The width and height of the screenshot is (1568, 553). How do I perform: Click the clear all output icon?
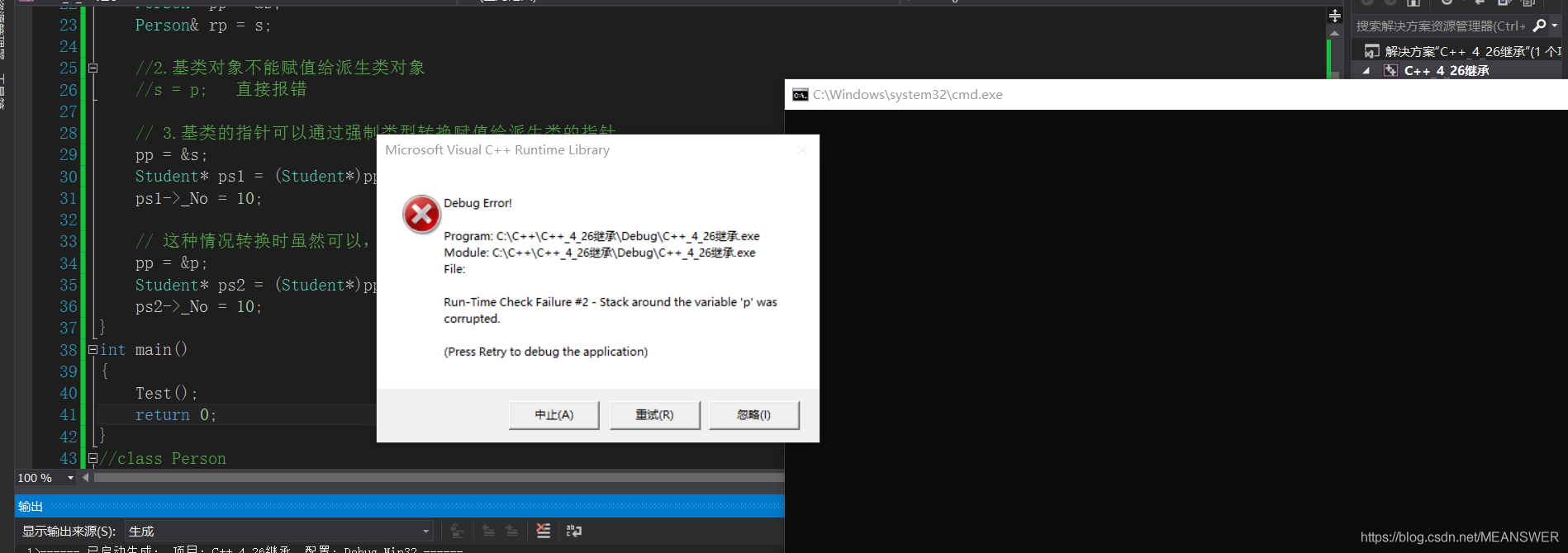point(543,531)
